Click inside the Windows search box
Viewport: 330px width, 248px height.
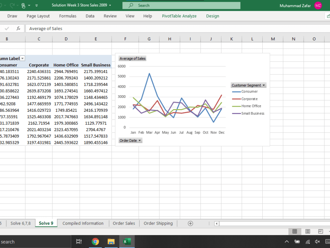33,242
